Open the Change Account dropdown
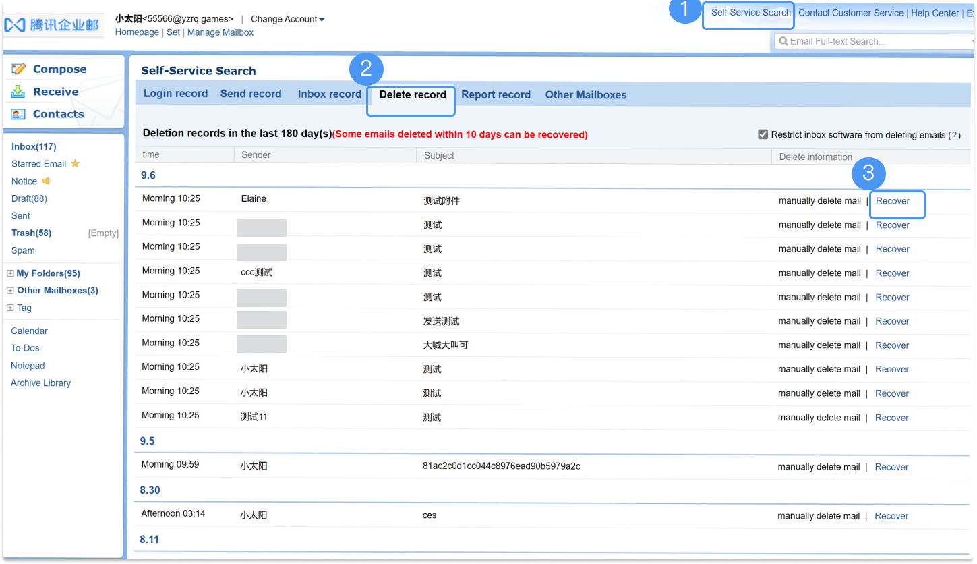 point(287,19)
